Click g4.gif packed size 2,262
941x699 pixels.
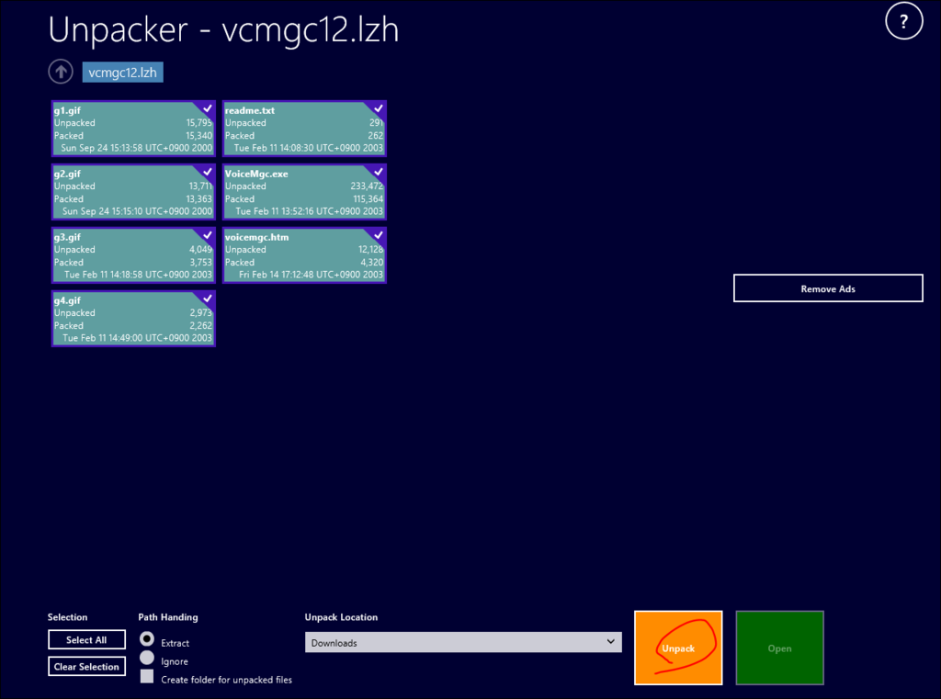click(x=200, y=325)
